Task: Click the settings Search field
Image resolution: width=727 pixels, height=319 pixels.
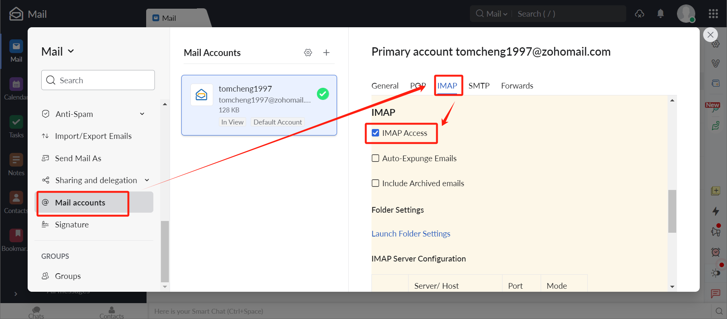Action: point(98,80)
